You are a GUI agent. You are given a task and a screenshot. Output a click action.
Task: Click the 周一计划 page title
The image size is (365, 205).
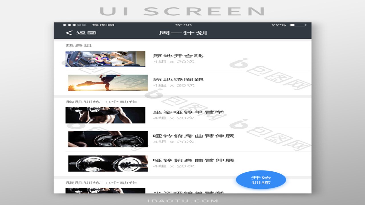(x=183, y=33)
